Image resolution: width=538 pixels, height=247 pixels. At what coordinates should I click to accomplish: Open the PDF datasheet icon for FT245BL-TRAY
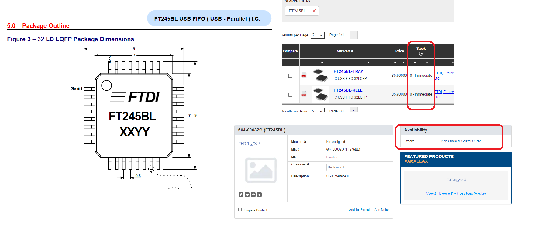tap(303, 76)
